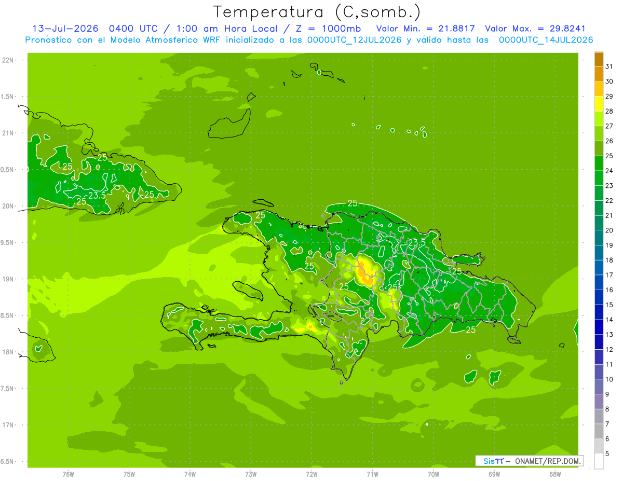Click the latitude axis label 21N
This screenshot has width=623, height=481.
(x=9, y=133)
